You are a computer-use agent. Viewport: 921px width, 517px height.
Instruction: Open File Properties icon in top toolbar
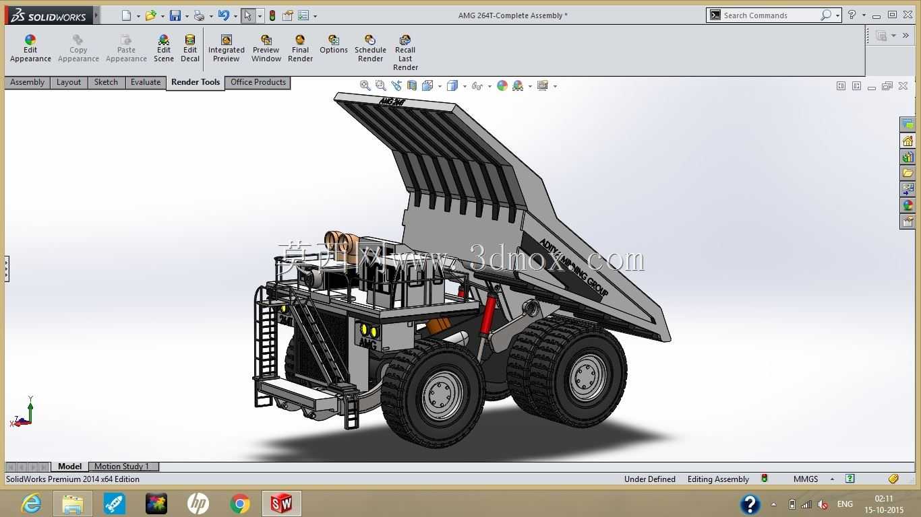pos(288,15)
